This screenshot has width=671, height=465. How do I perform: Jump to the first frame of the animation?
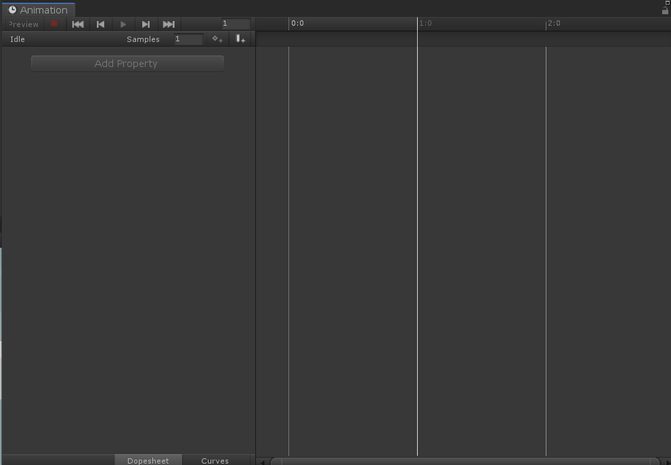78,24
